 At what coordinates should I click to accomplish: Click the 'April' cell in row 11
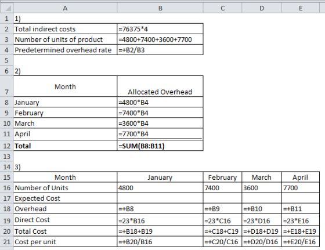(65, 134)
